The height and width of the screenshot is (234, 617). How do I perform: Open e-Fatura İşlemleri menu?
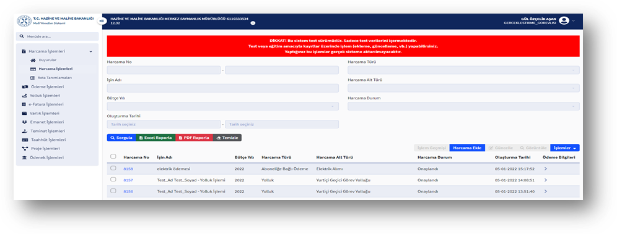(46, 104)
